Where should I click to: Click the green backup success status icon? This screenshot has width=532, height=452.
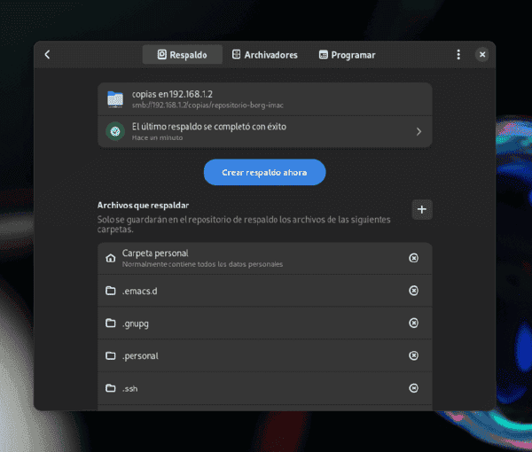tap(115, 131)
